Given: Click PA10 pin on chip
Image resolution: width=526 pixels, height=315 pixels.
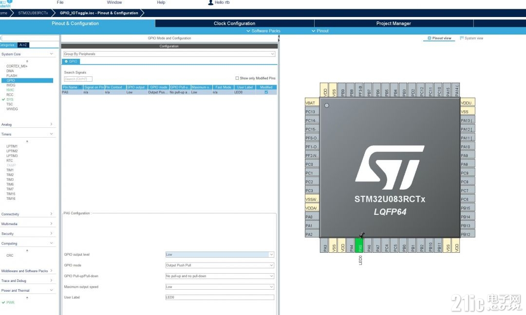Looking at the screenshot, I should (468, 147).
